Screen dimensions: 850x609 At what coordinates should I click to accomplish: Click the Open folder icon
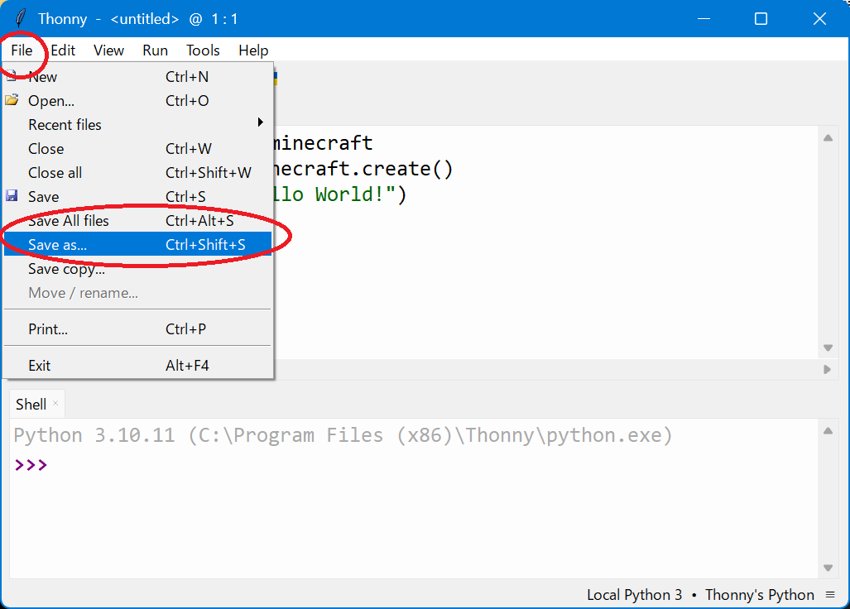(12, 99)
